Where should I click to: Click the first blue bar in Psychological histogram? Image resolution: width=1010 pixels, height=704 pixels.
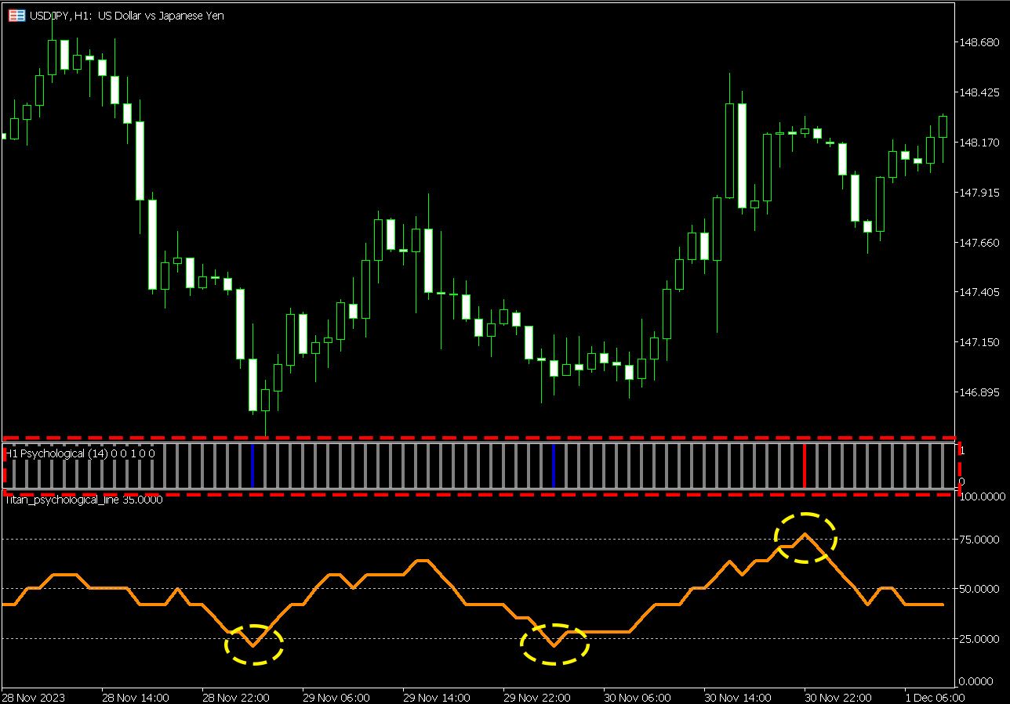point(252,465)
